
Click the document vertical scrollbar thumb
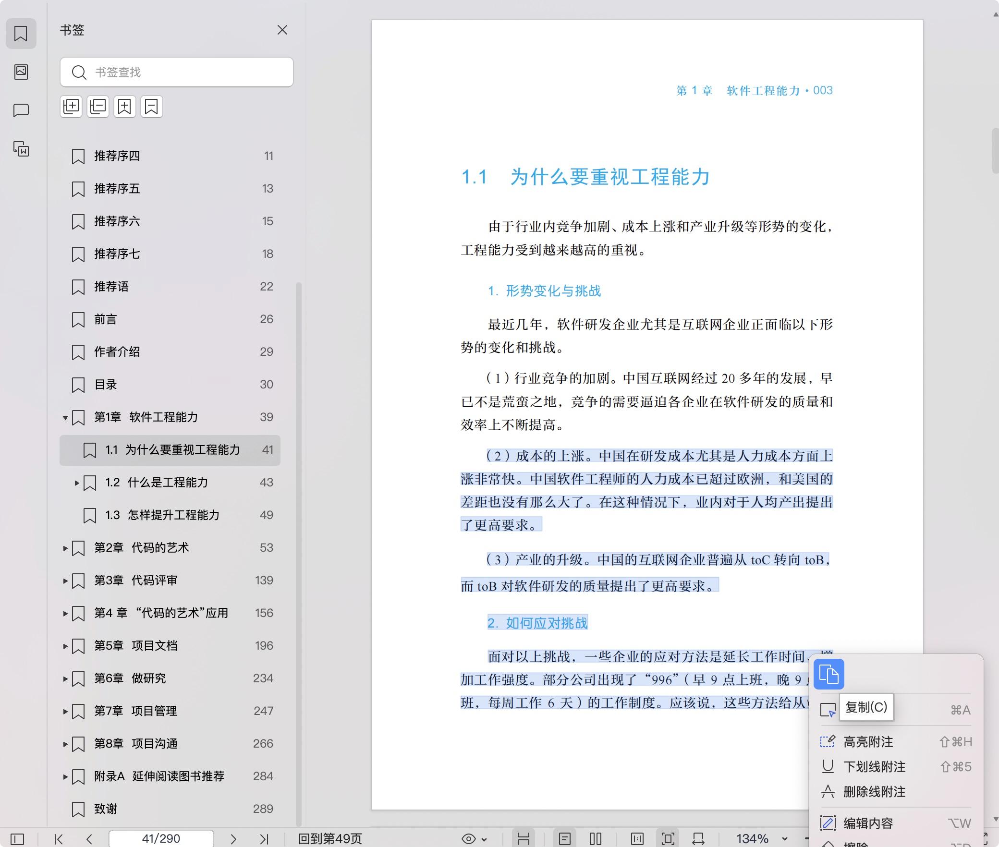[x=995, y=150]
